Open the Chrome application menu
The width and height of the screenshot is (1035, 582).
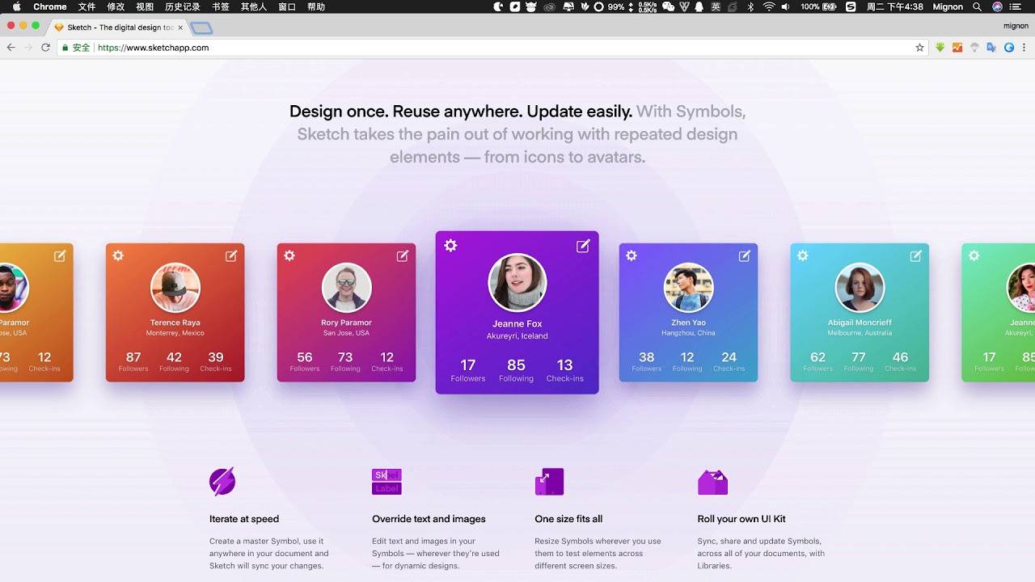(50, 6)
